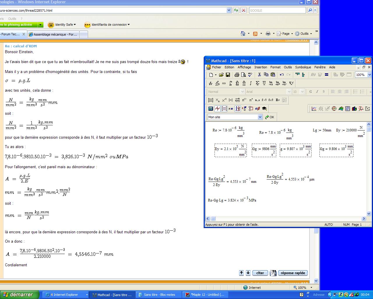Viewport: 373px width, 299px height.
Task: Open the Bloc-notes taskbar window
Action: [x=159, y=295]
